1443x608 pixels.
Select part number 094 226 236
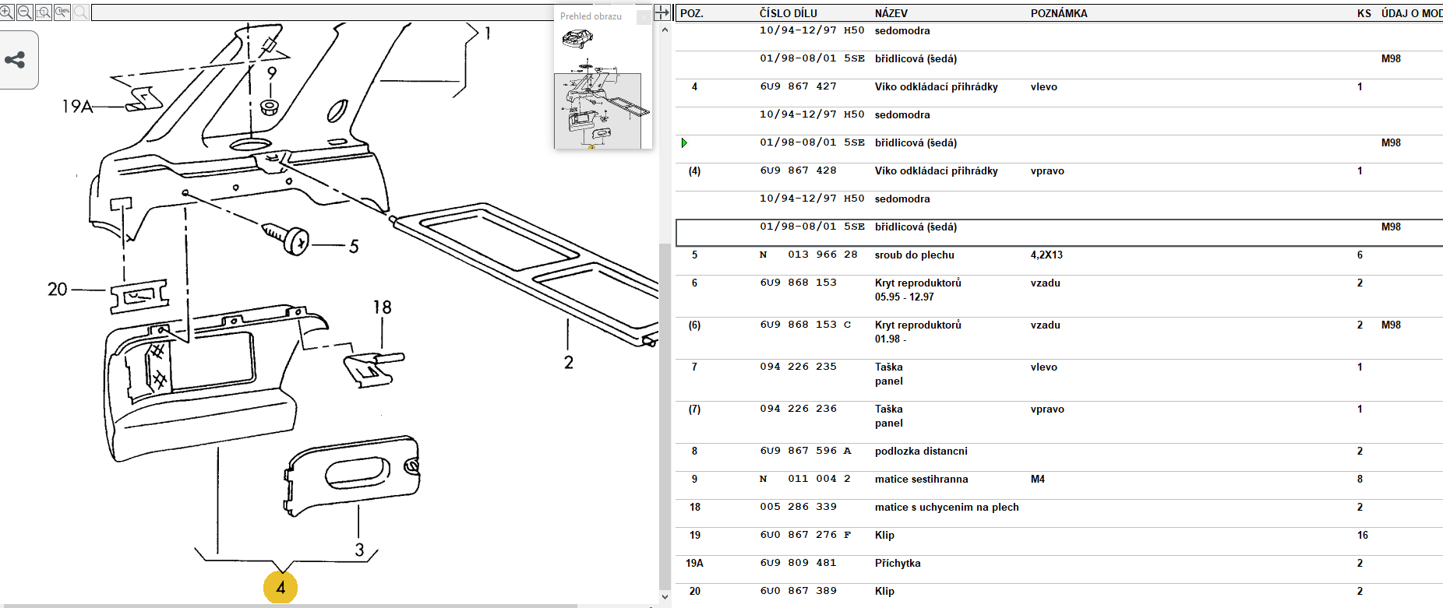tap(799, 409)
